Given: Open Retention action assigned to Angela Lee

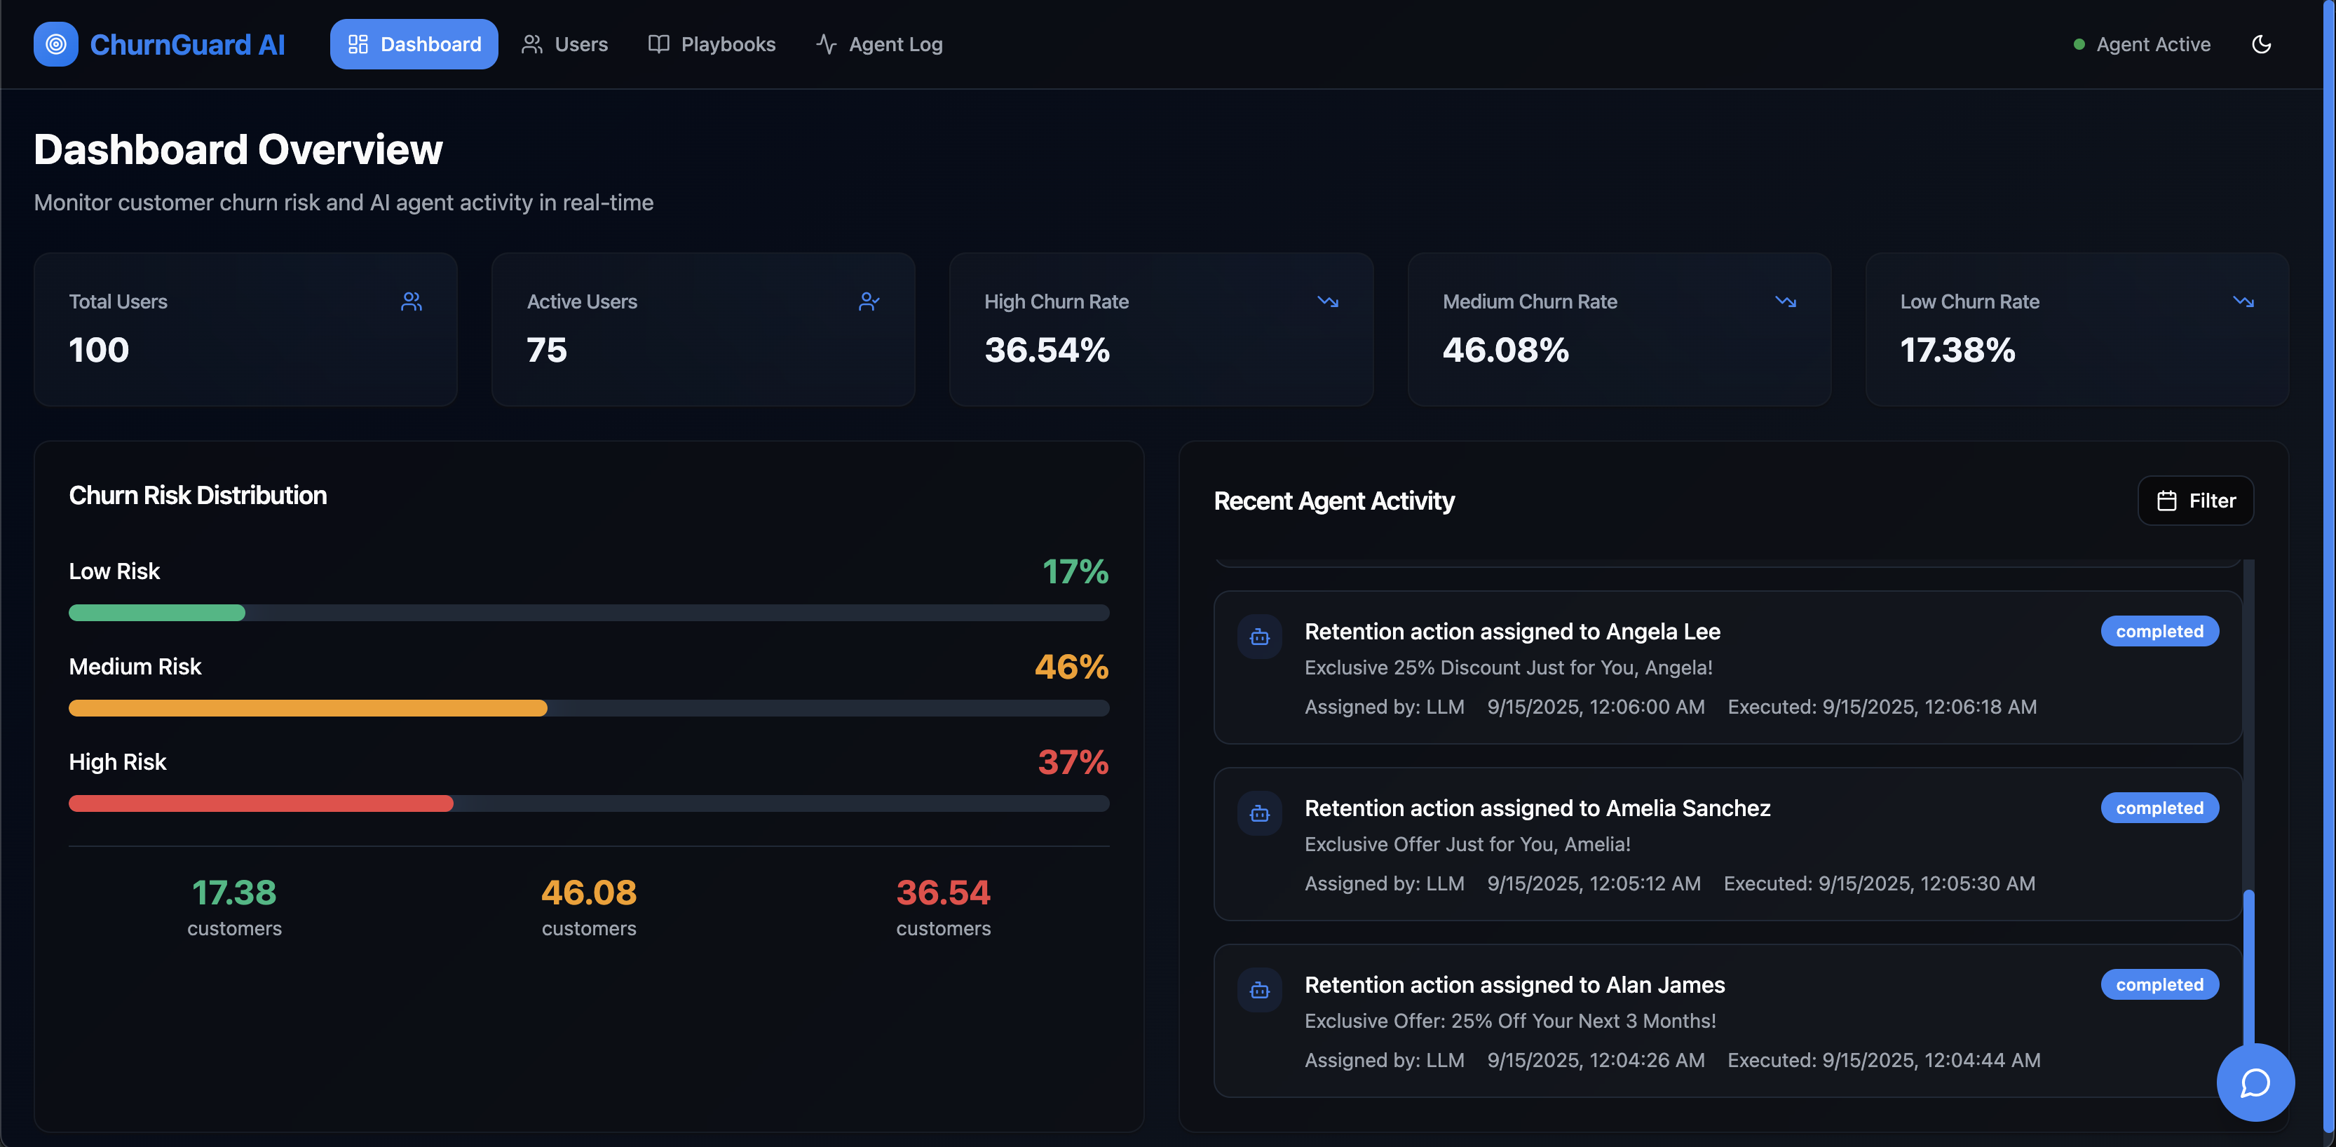Looking at the screenshot, I should pyautogui.click(x=1512, y=631).
